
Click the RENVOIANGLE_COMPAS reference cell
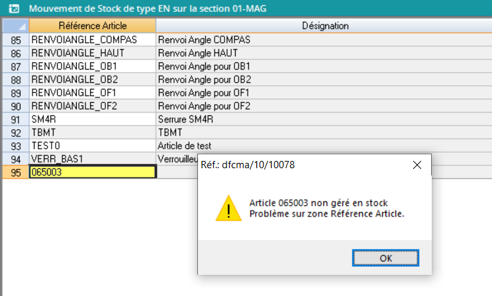click(93, 40)
